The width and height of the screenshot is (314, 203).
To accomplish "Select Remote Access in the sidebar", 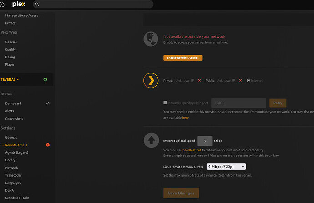I will click(16, 145).
